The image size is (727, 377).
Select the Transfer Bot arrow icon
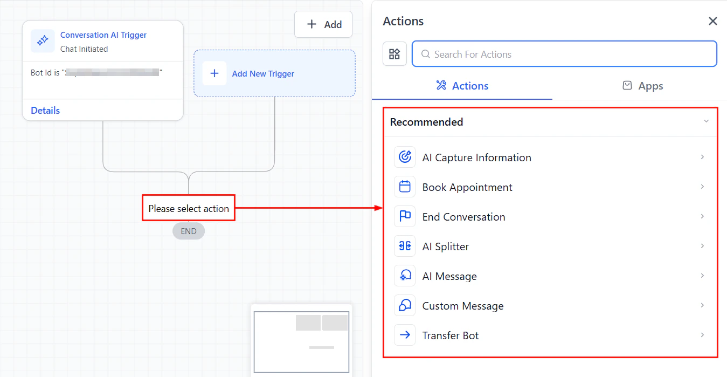[405, 335]
